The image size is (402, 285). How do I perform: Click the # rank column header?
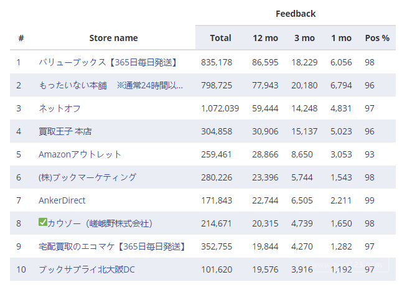pos(21,38)
